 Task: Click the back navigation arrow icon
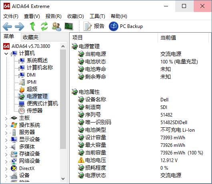click(7, 26)
